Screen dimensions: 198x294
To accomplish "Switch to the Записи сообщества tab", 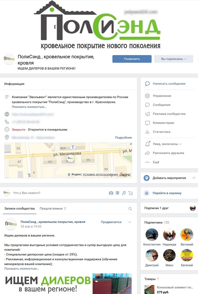I will coord(20,209).
